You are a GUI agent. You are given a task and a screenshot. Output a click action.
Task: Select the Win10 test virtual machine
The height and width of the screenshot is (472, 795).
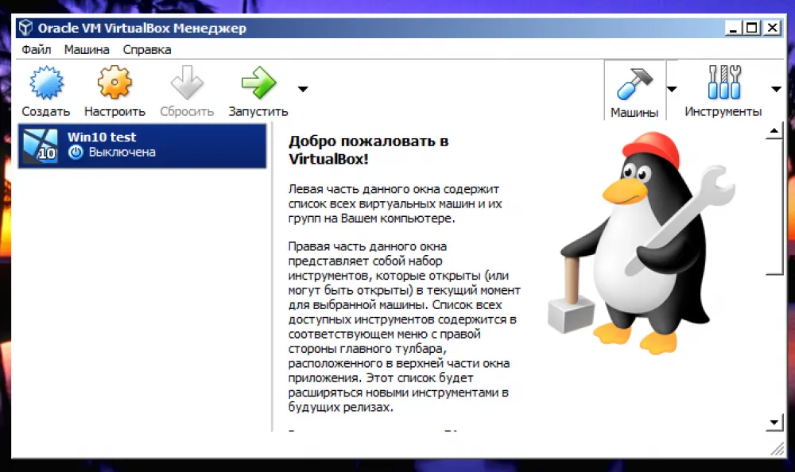(x=143, y=145)
